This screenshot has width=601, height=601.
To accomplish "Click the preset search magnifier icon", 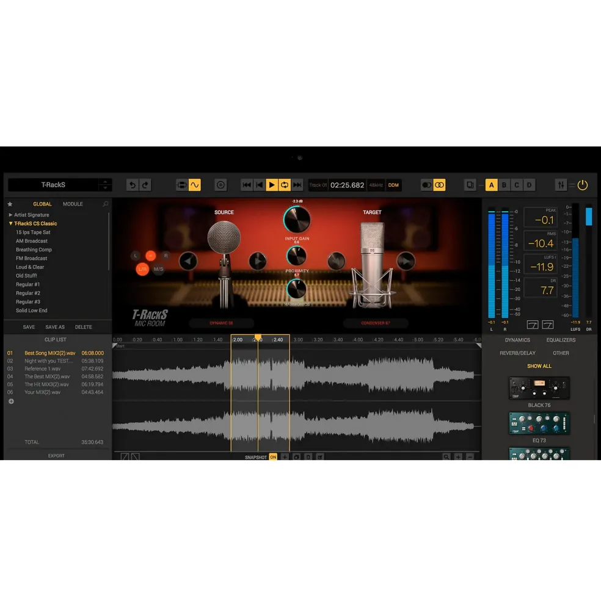I will coord(106,204).
